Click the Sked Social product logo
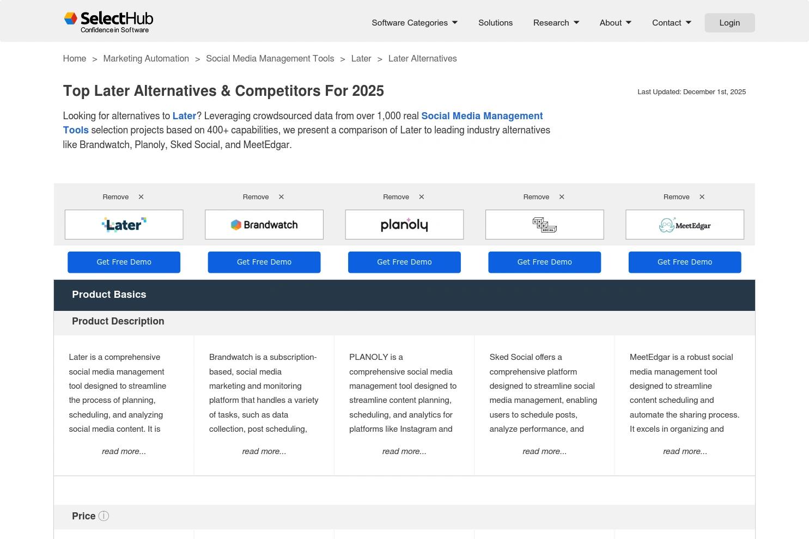The height and width of the screenshot is (539, 809). (545, 224)
